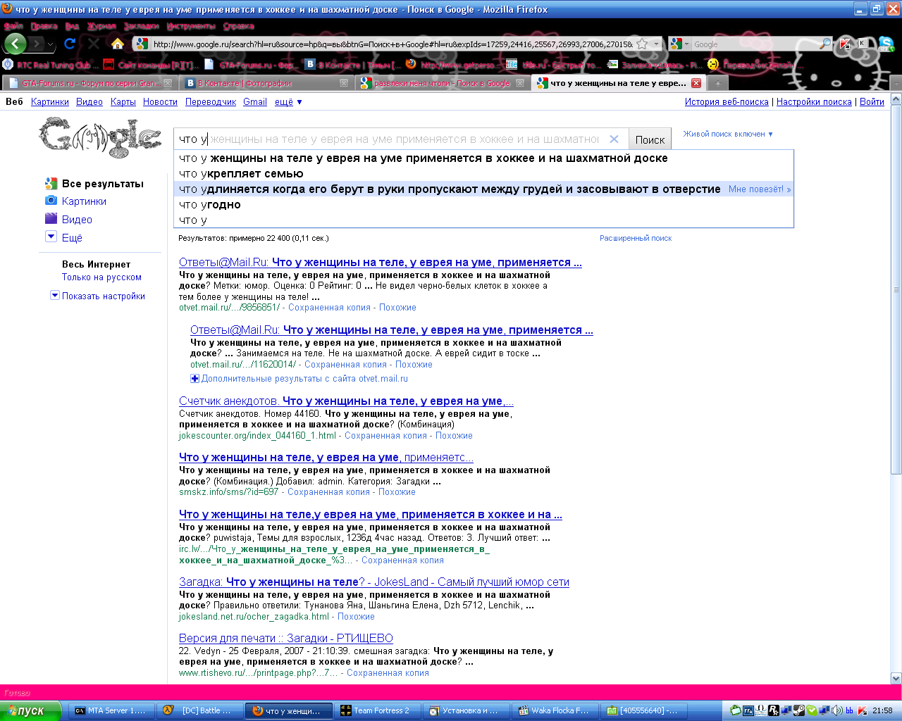
Task: Open the Живой поиск включен dropdown
Action: click(x=728, y=134)
